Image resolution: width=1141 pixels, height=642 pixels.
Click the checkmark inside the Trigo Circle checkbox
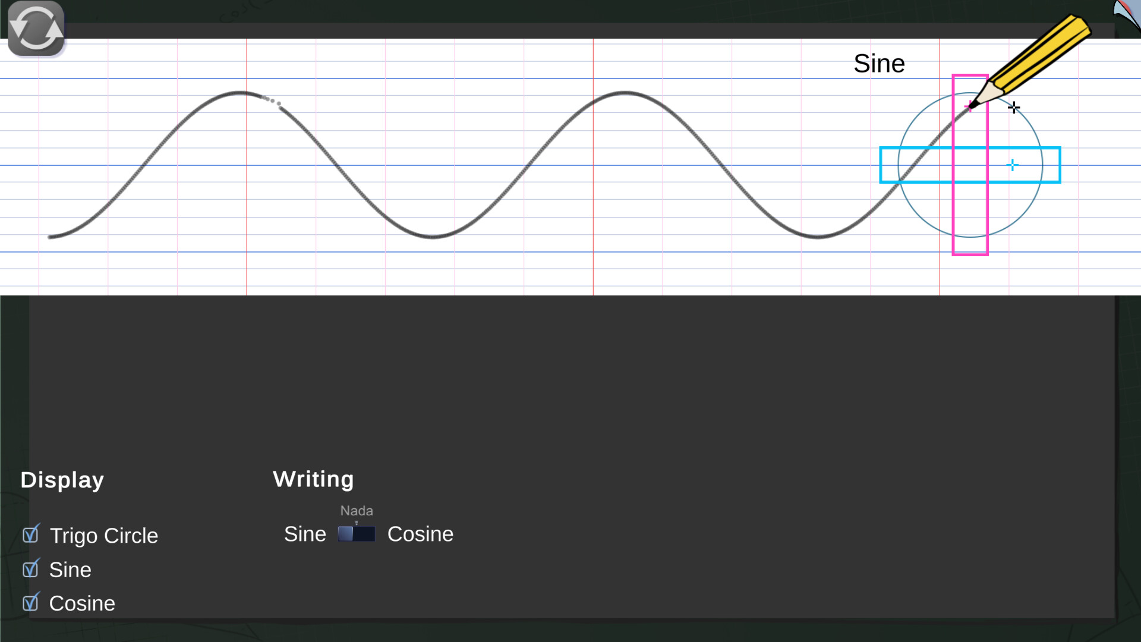(x=32, y=534)
